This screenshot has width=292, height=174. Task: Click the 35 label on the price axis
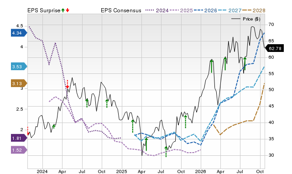(271, 138)
